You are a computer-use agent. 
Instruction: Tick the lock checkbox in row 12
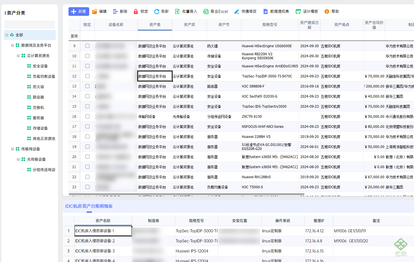[x=87, y=76]
